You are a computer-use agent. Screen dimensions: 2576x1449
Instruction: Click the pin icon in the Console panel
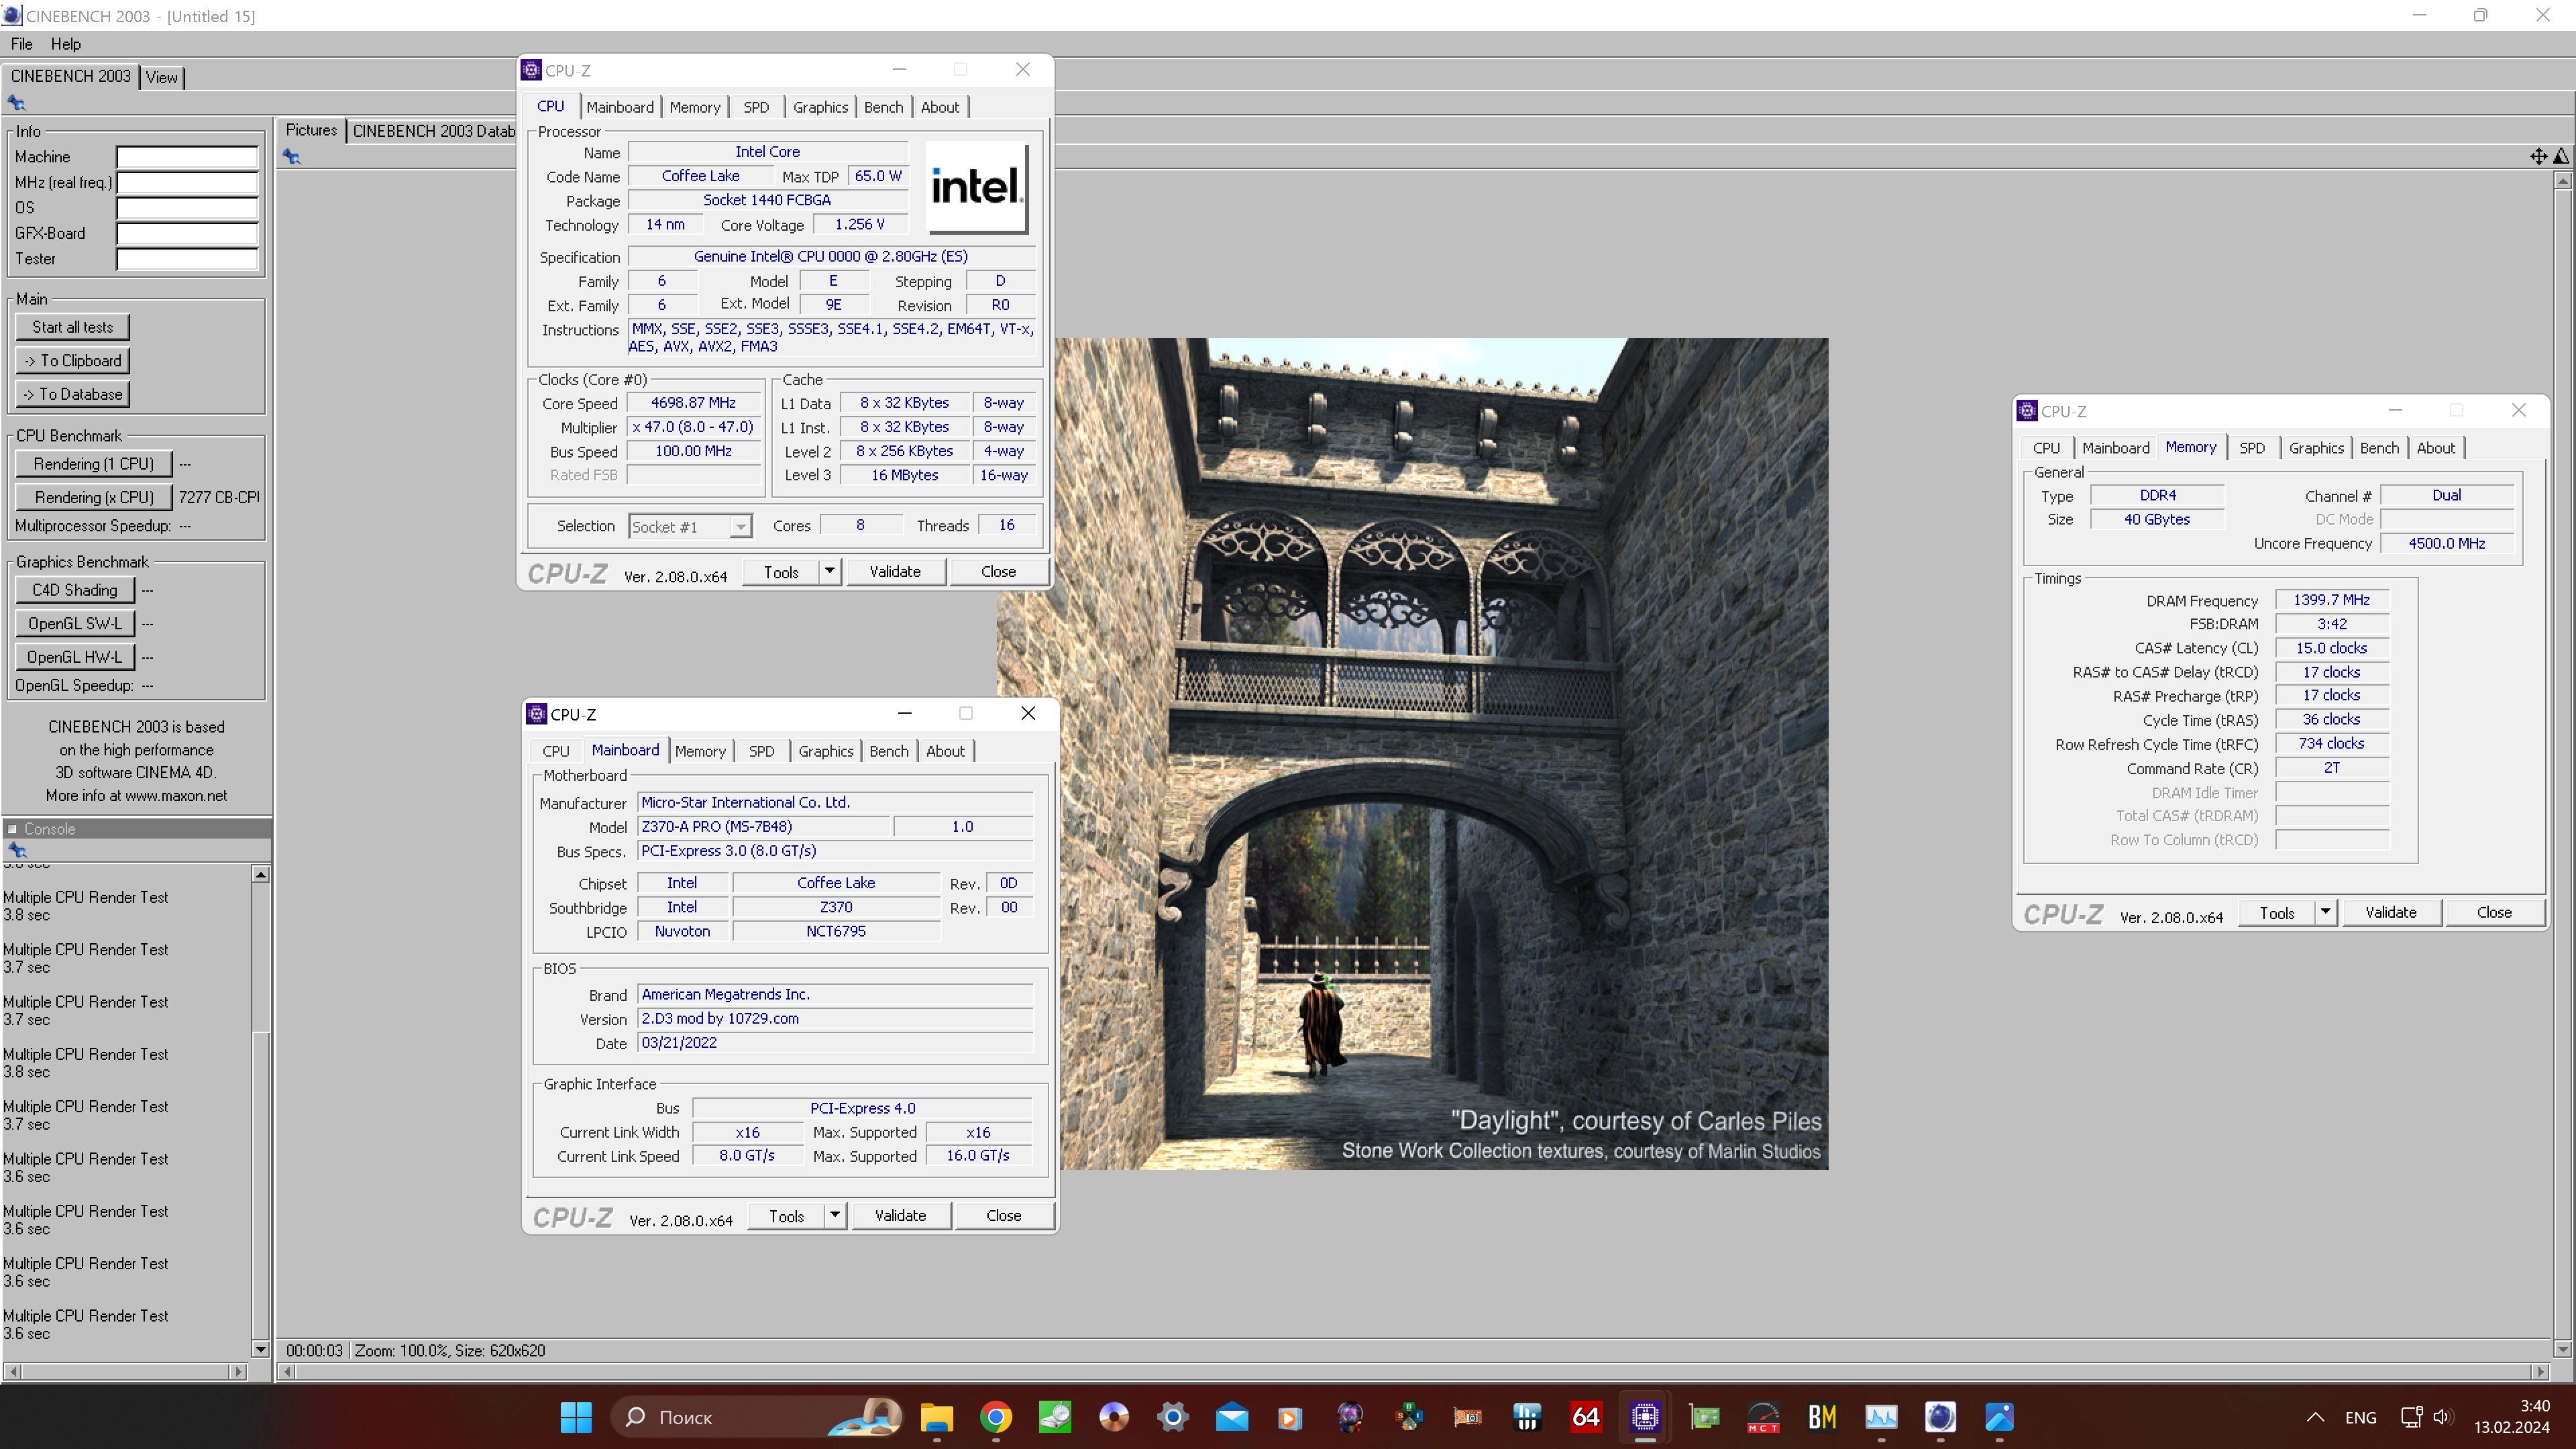point(17,850)
